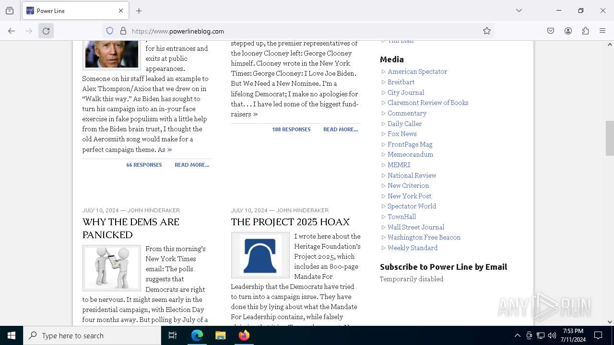Click scrollbar up arrow
614x345 pixels.
[610, 45]
